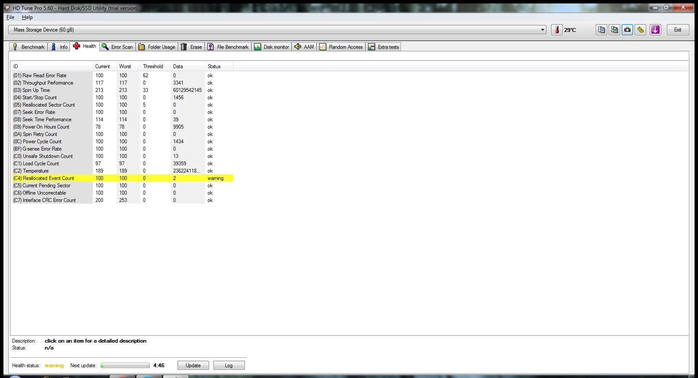698x378 pixels.
Task: Open the File menu
Action: 10,17
